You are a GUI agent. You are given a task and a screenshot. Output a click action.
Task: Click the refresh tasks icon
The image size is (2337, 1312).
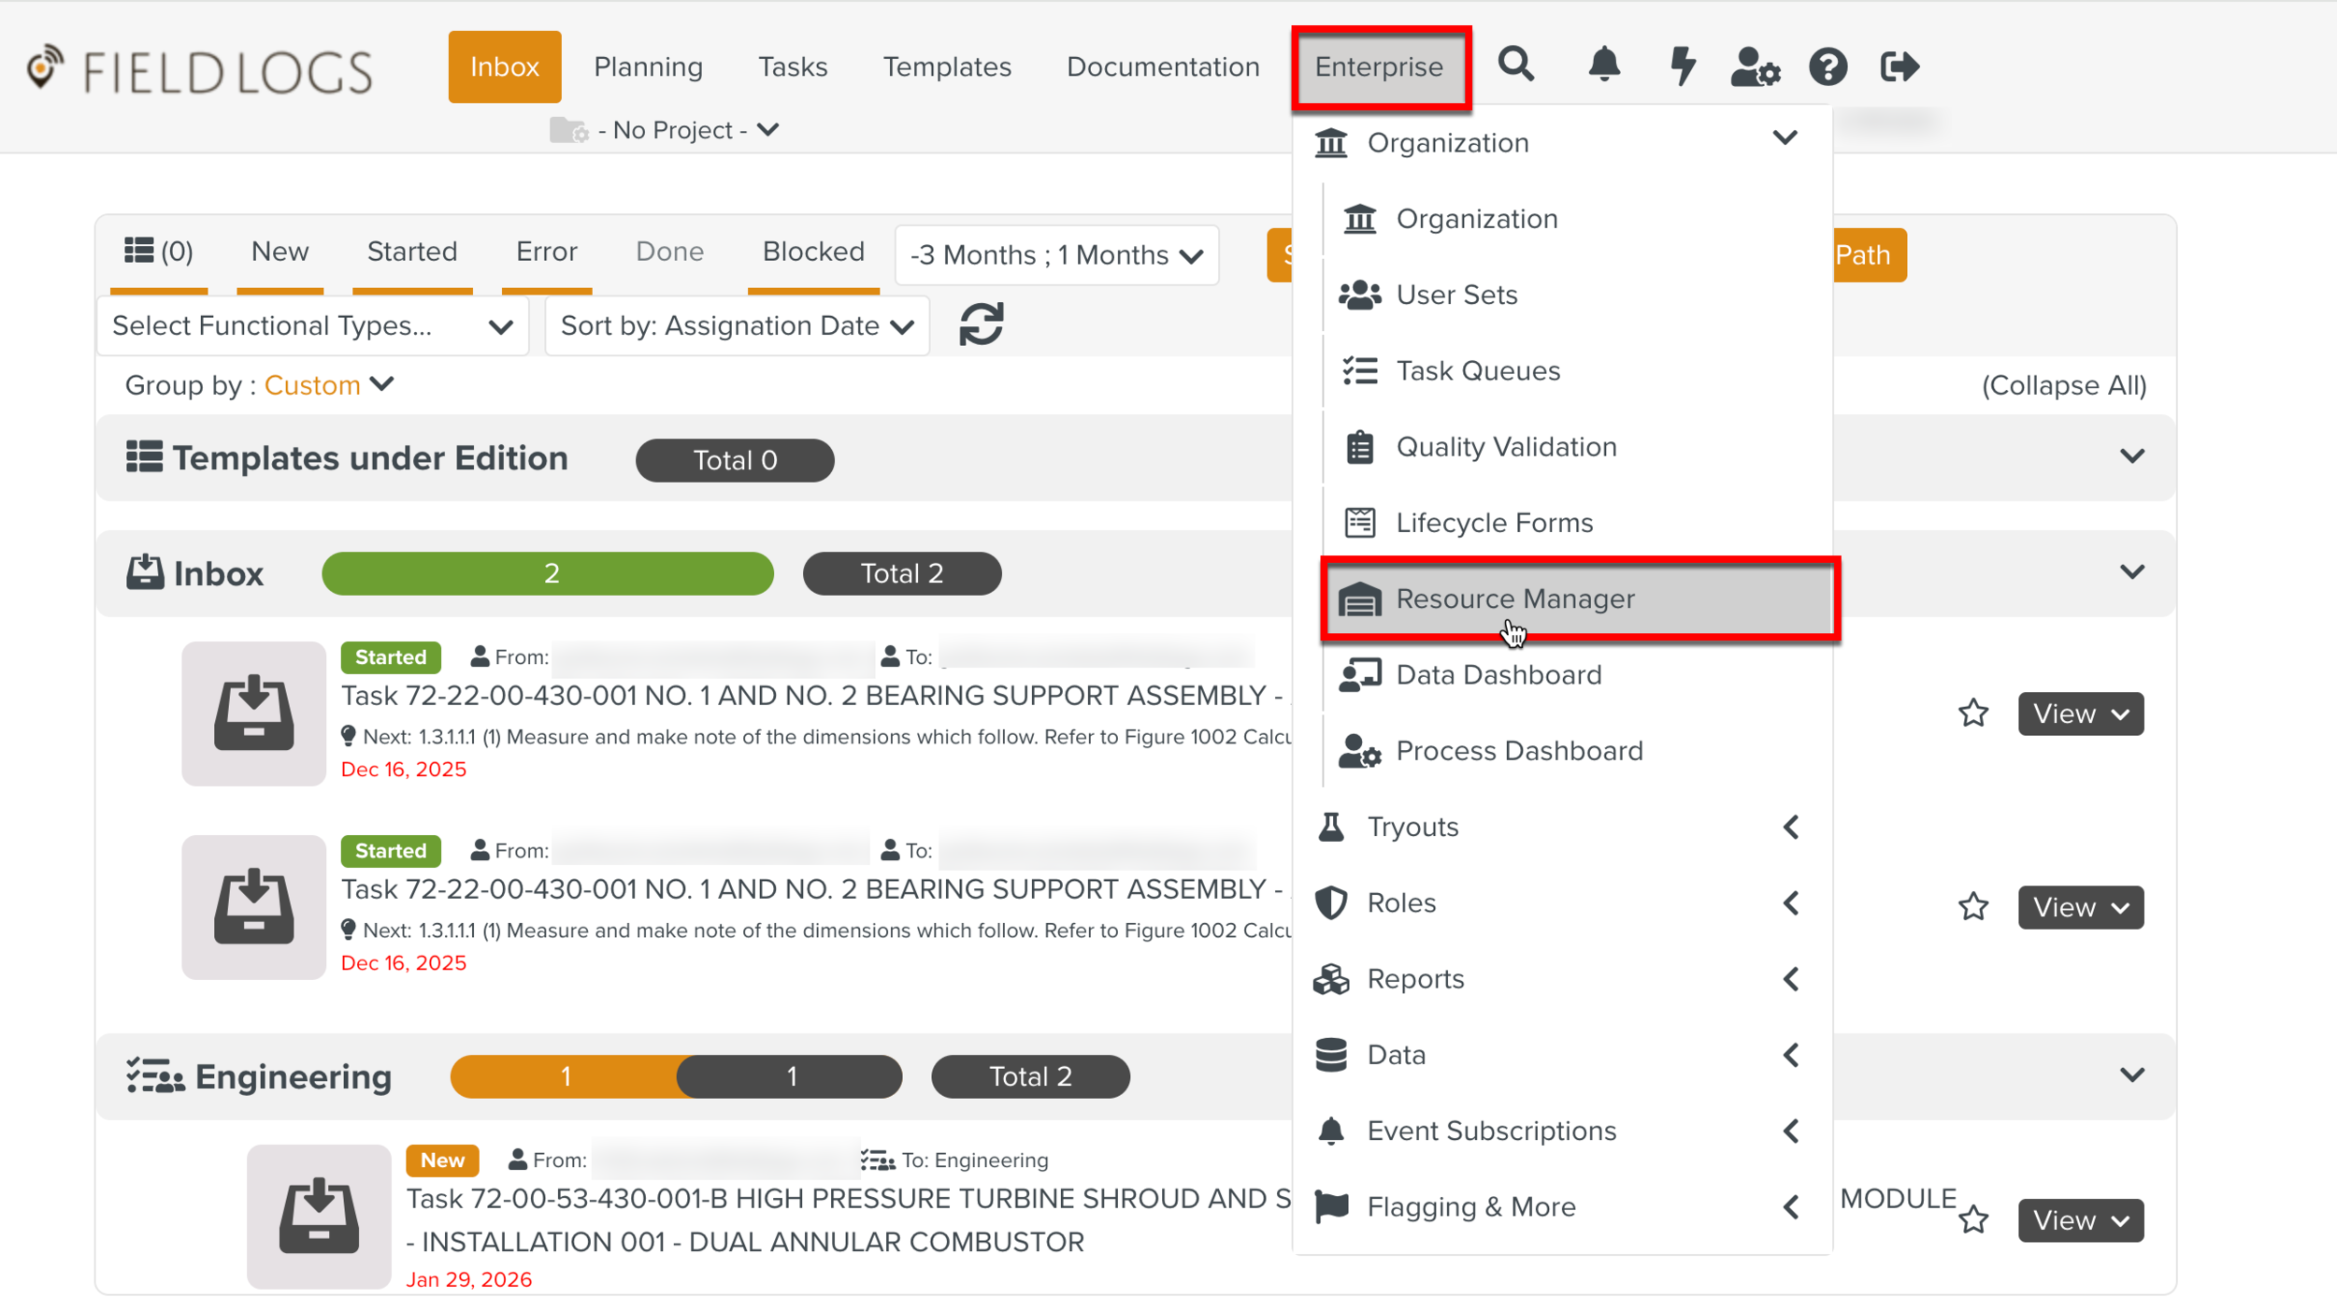pyautogui.click(x=981, y=324)
